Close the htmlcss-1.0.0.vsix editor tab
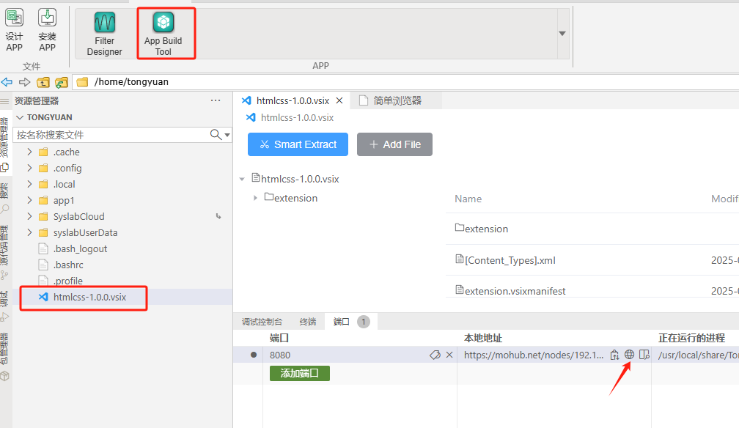739x428 pixels. pos(339,100)
